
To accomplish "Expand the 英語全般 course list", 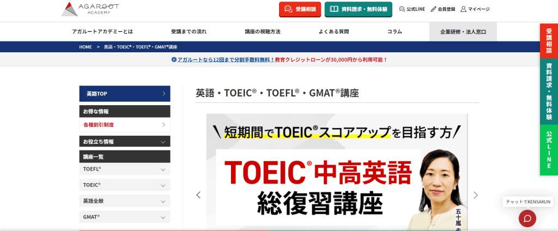I will click(x=125, y=201).
